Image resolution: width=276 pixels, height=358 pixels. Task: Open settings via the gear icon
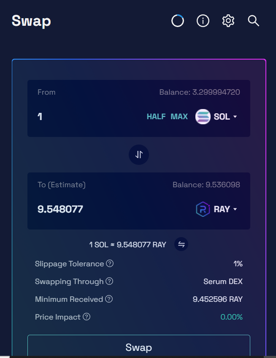(x=228, y=21)
